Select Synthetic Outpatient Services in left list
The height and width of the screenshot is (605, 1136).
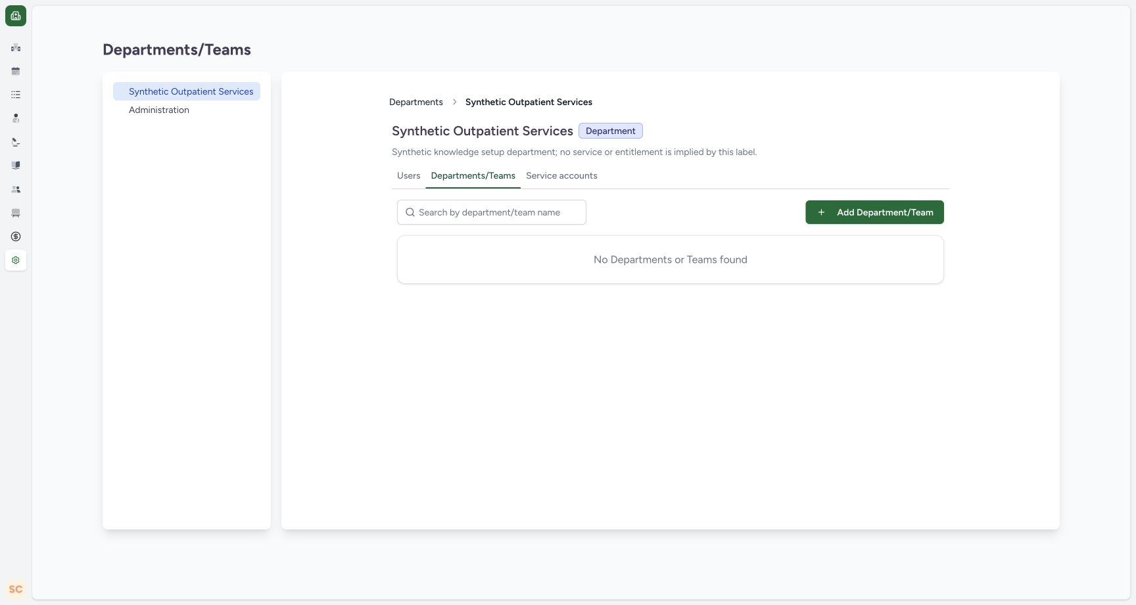pyautogui.click(x=187, y=91)
